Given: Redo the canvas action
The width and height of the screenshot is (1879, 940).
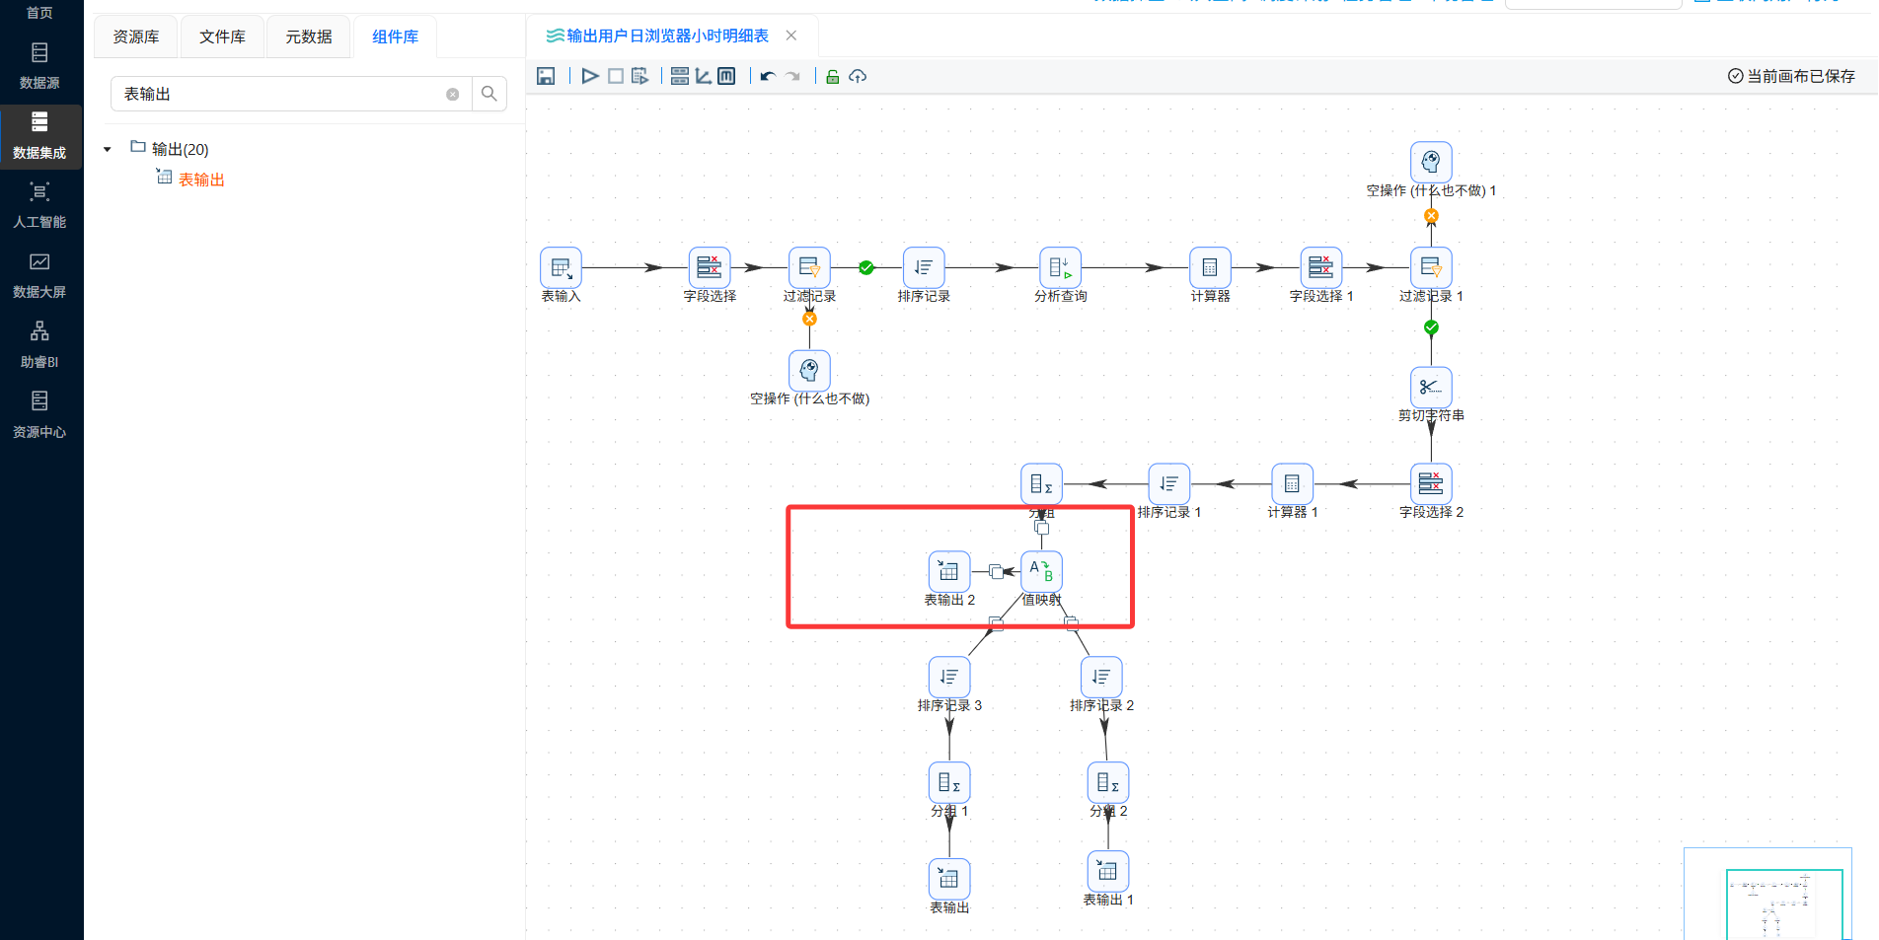Looking at the screenshot, I should [x=792, y=76].
